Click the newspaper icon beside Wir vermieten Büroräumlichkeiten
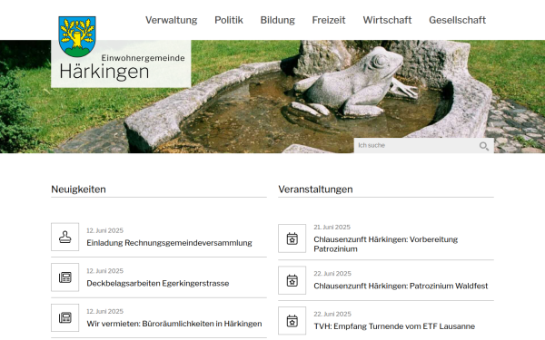The height and width of the screenshot is (340, 545). (65, 318)
